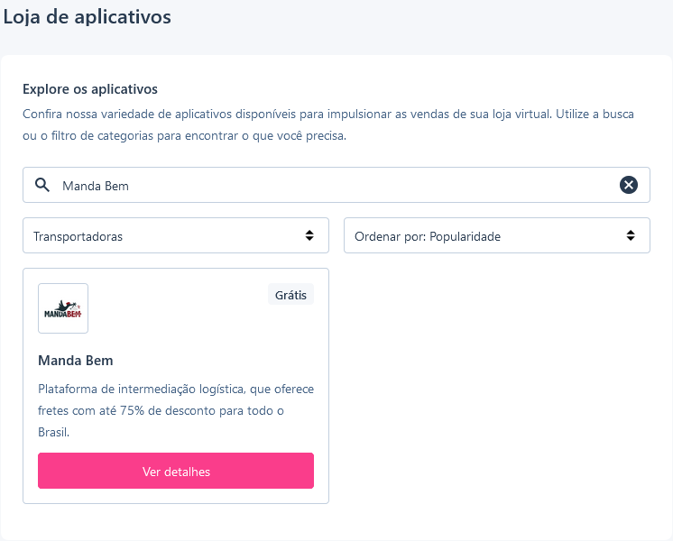Click the Manda Bem app title
The image size is (673, 541).
point(76,361)
